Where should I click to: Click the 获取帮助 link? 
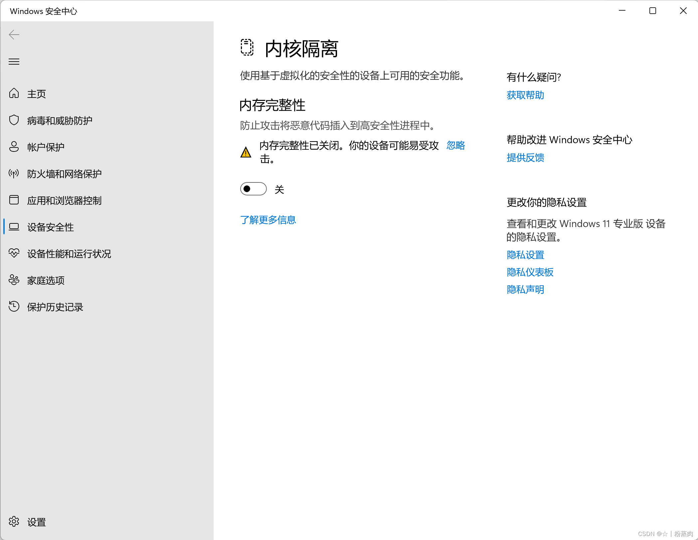pos(525,95)
